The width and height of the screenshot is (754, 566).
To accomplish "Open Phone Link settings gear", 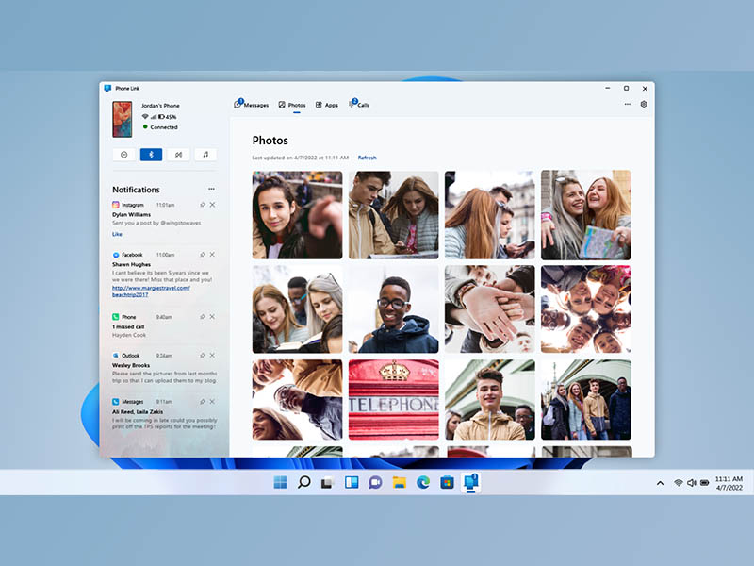I will 644,104.
